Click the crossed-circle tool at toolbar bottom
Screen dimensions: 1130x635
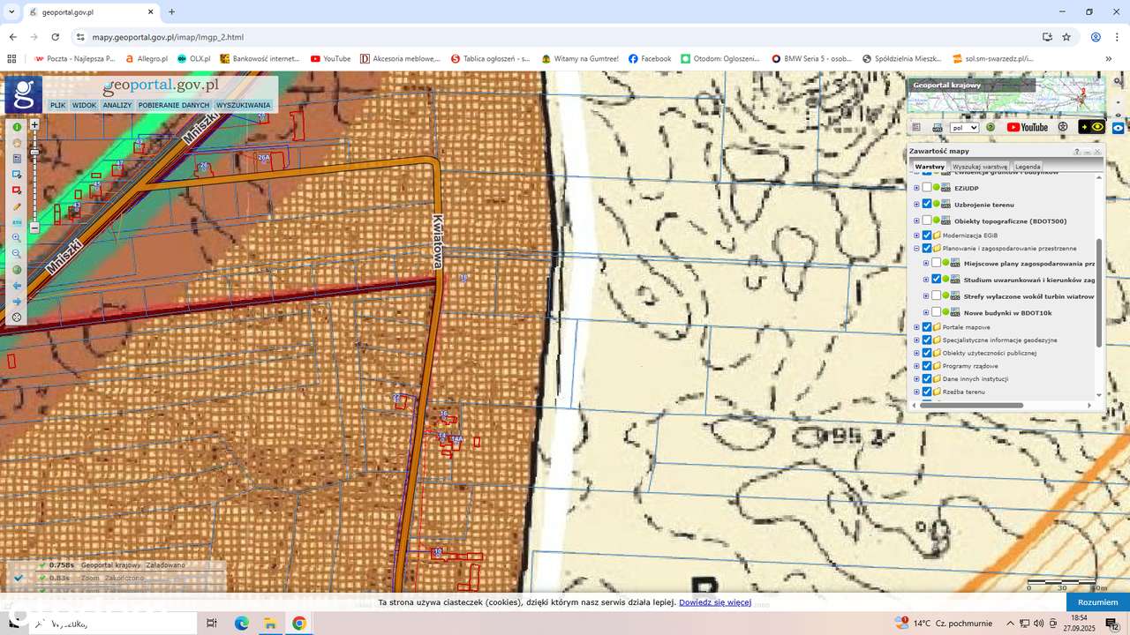click(17, 317)
